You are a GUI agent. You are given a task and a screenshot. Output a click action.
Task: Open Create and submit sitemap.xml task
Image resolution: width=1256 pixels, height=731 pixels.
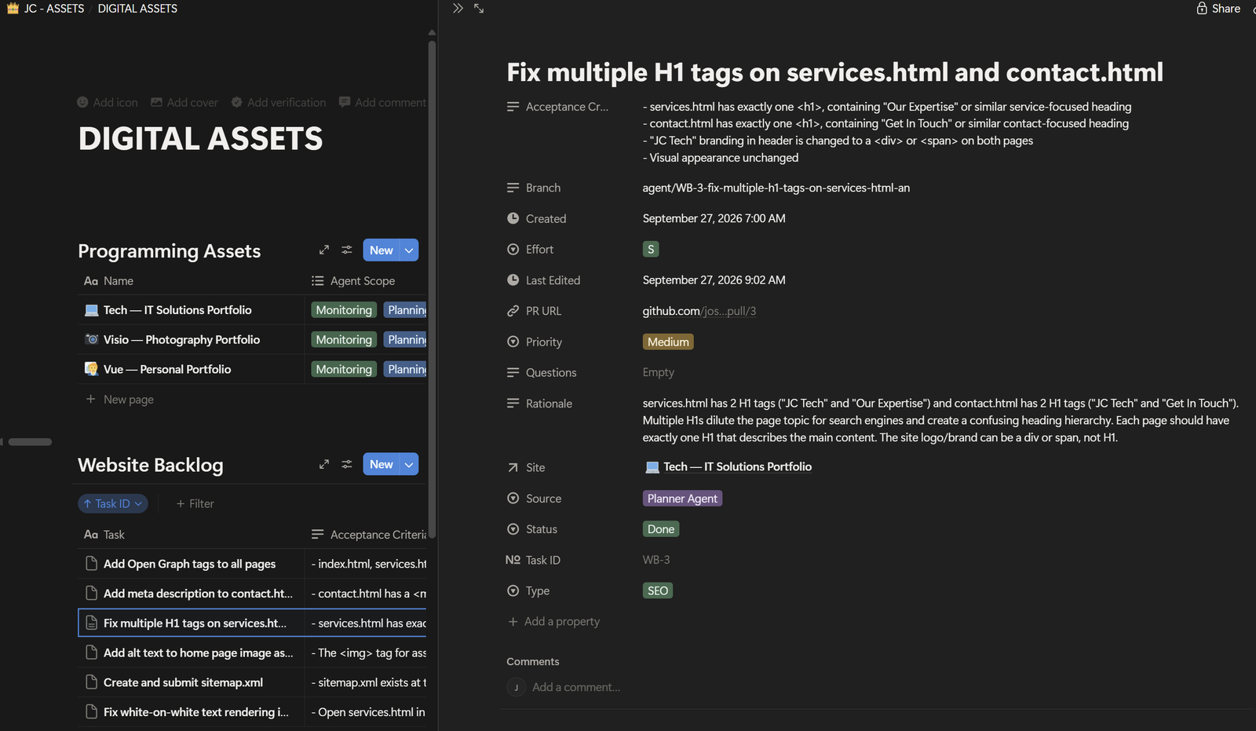(x=183, y=682)
